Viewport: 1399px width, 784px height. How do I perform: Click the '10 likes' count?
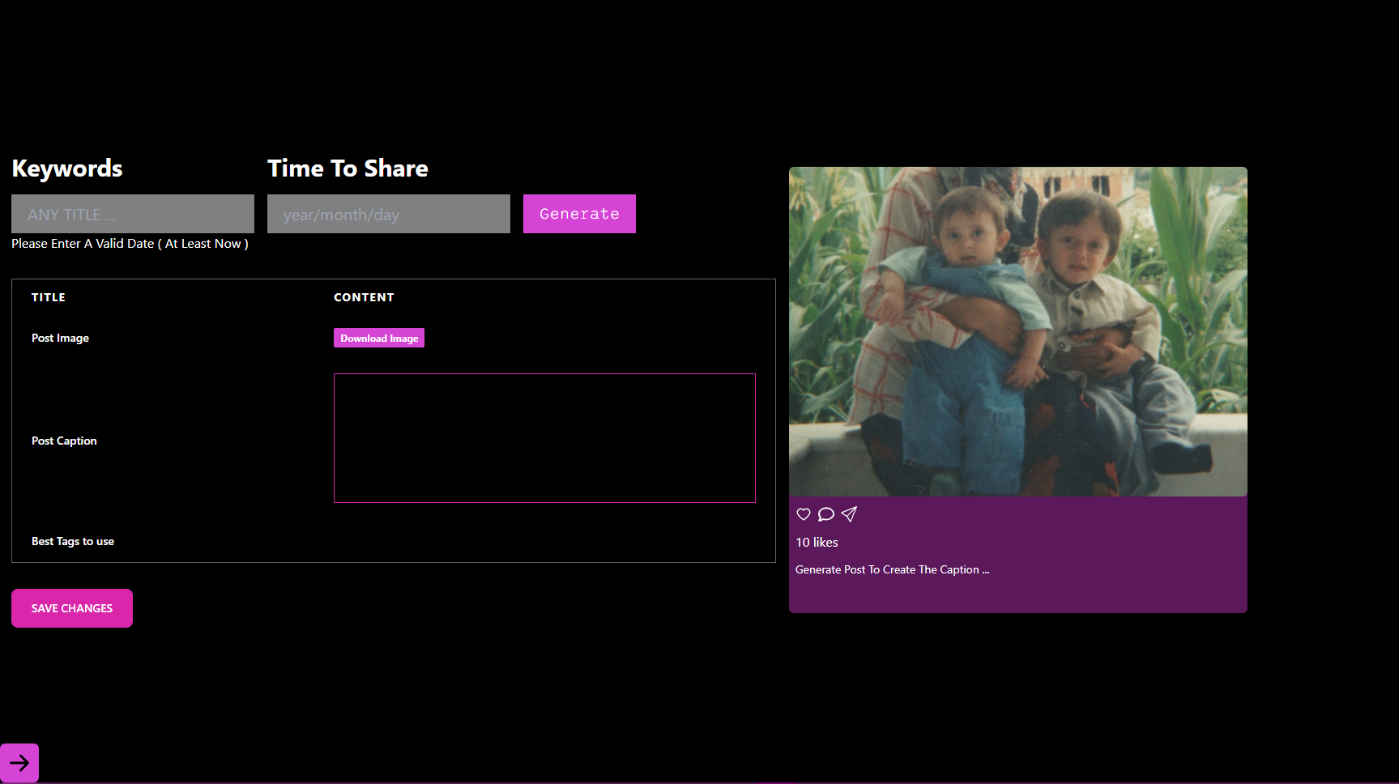coord(817,543)
